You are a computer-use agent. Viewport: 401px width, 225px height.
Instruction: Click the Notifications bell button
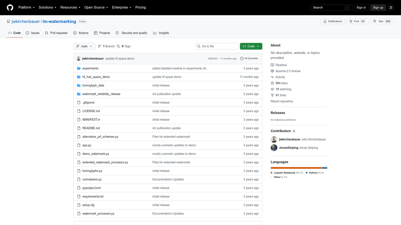click(x=333, y=21)
